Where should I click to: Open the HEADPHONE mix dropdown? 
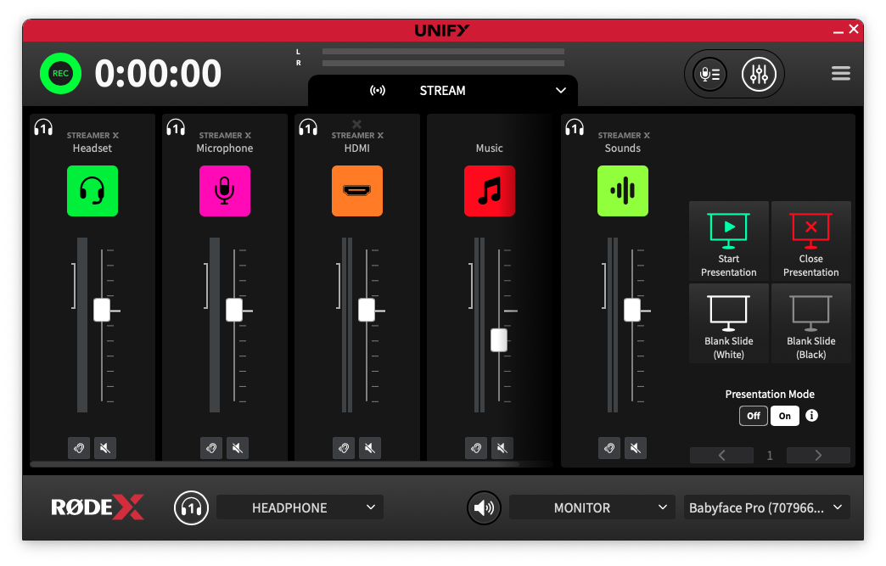(x=300, y=507)
